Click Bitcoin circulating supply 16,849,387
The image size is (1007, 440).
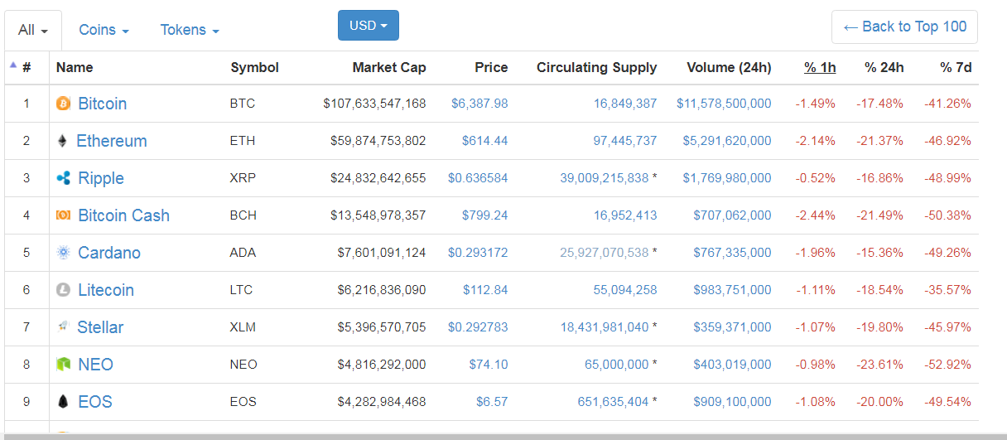[x=625, y=104]
